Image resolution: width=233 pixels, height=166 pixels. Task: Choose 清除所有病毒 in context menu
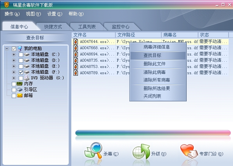pos(158,80)
